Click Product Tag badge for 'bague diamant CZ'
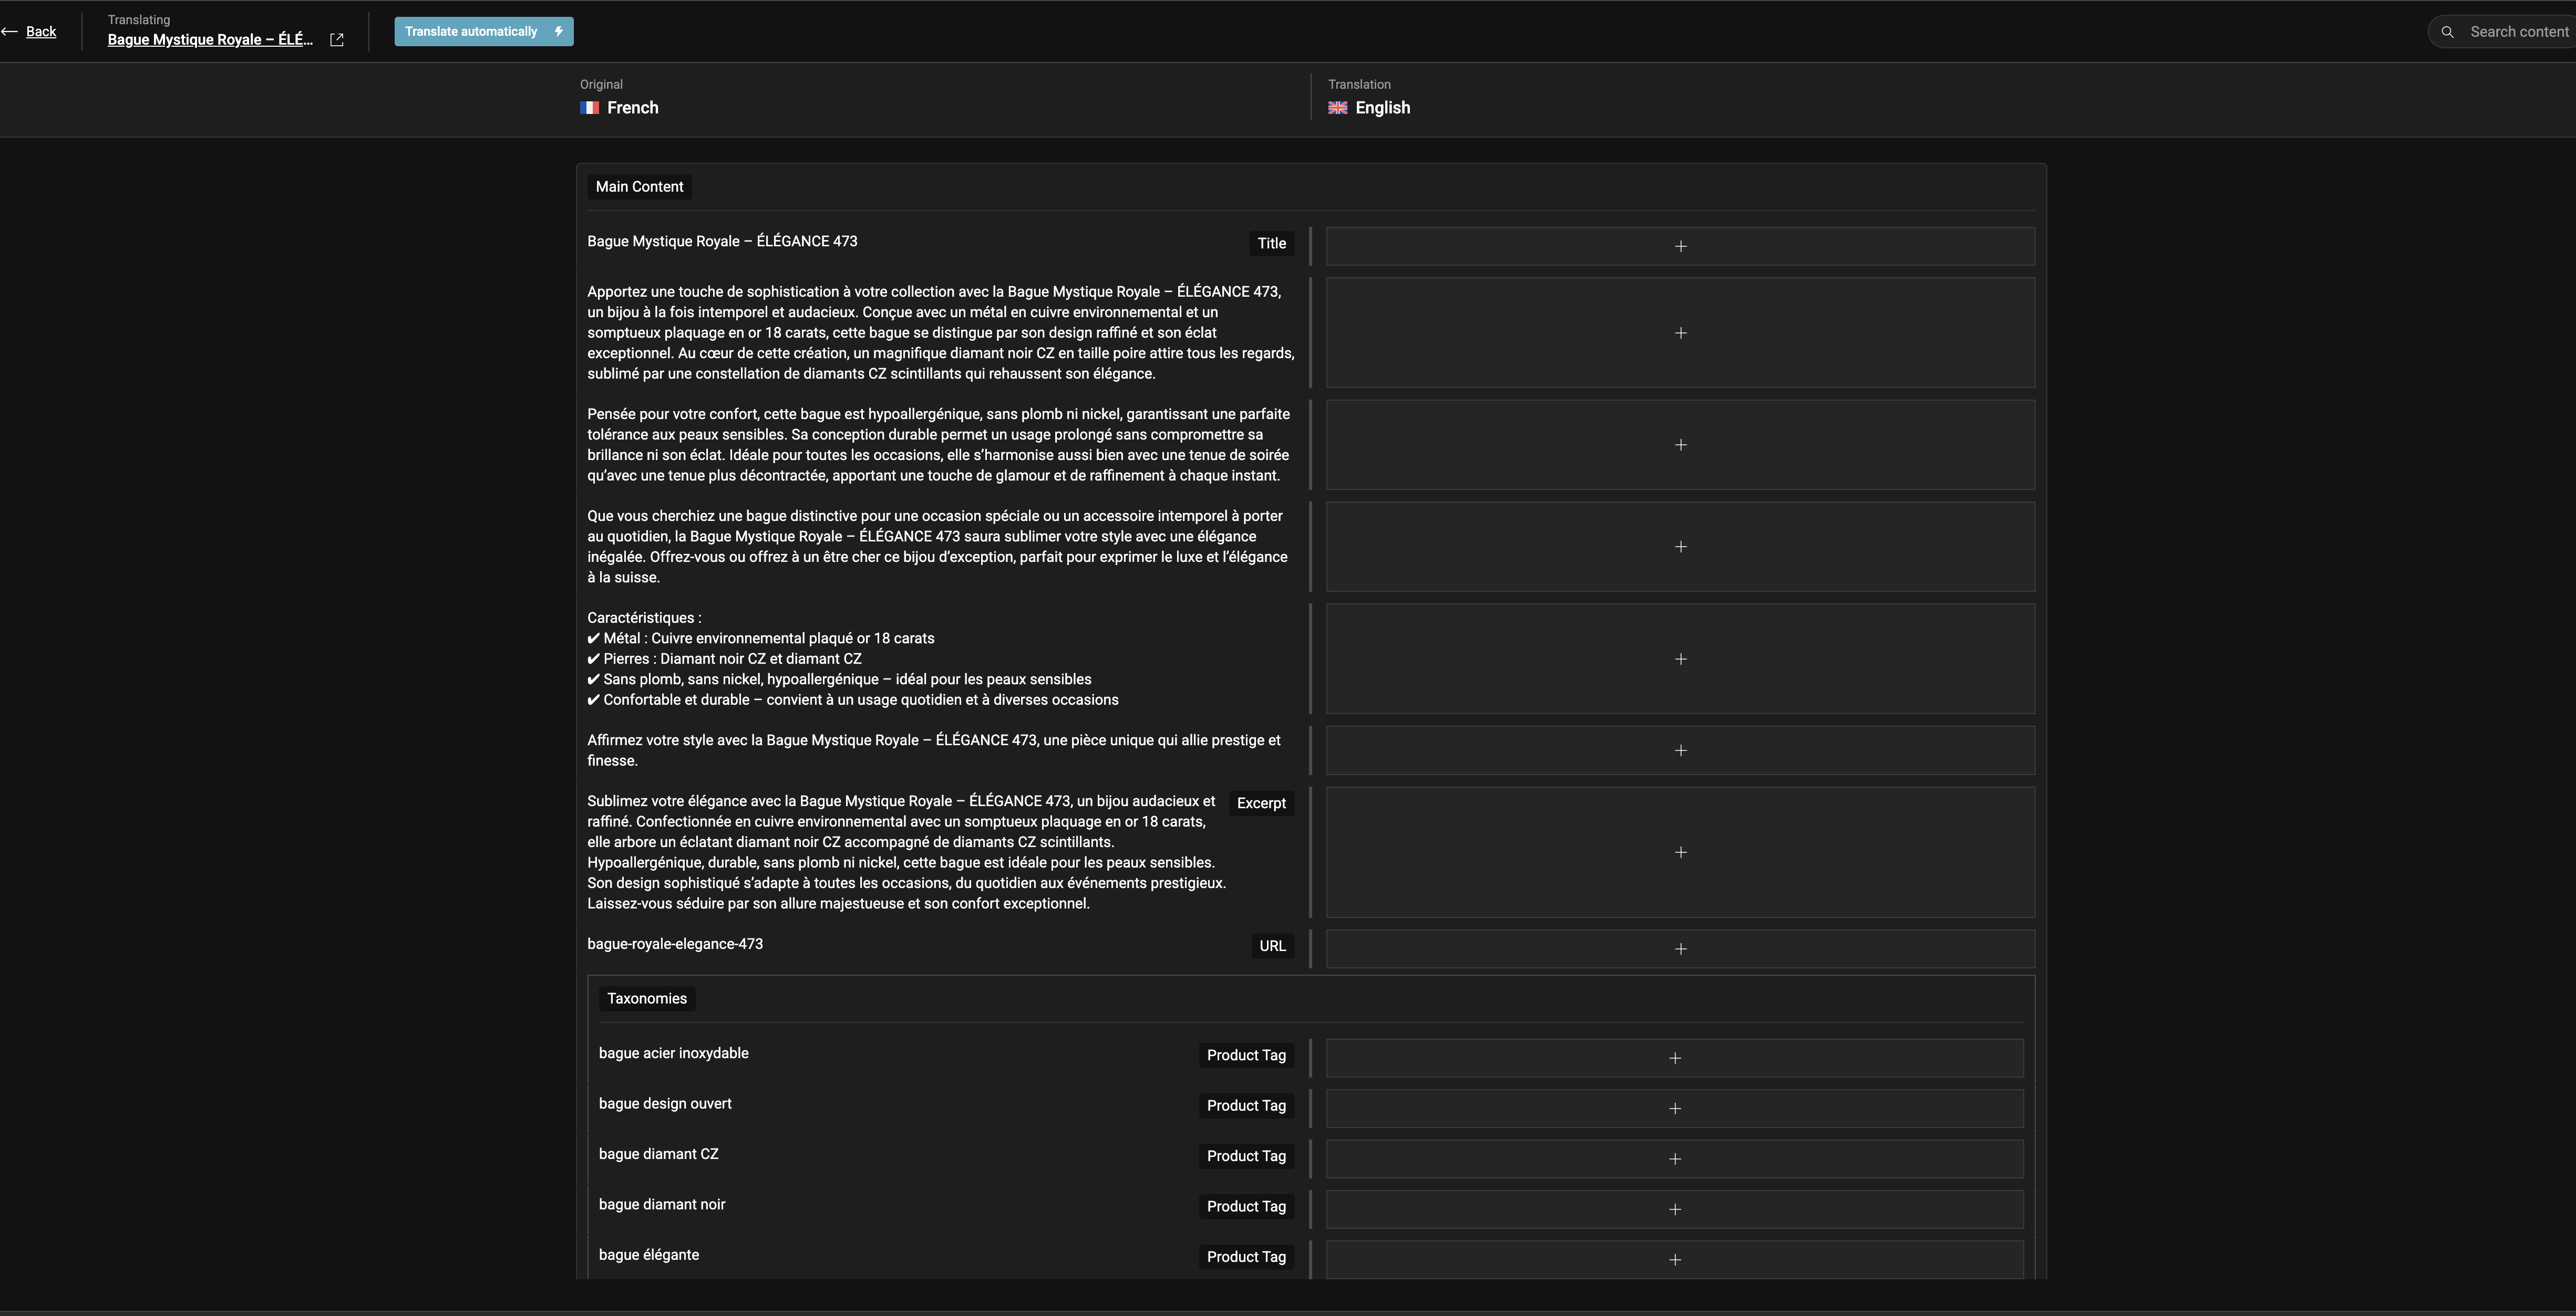 point(1246,1156)
